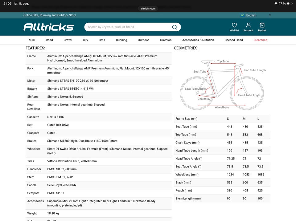Click 'Shimano STEPS BT-E8014 418 Wh'

click(x=70, y=89)
